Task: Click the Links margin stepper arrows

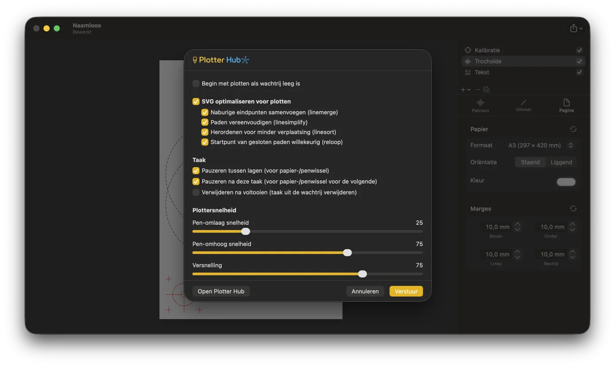Action: point(517,254)
